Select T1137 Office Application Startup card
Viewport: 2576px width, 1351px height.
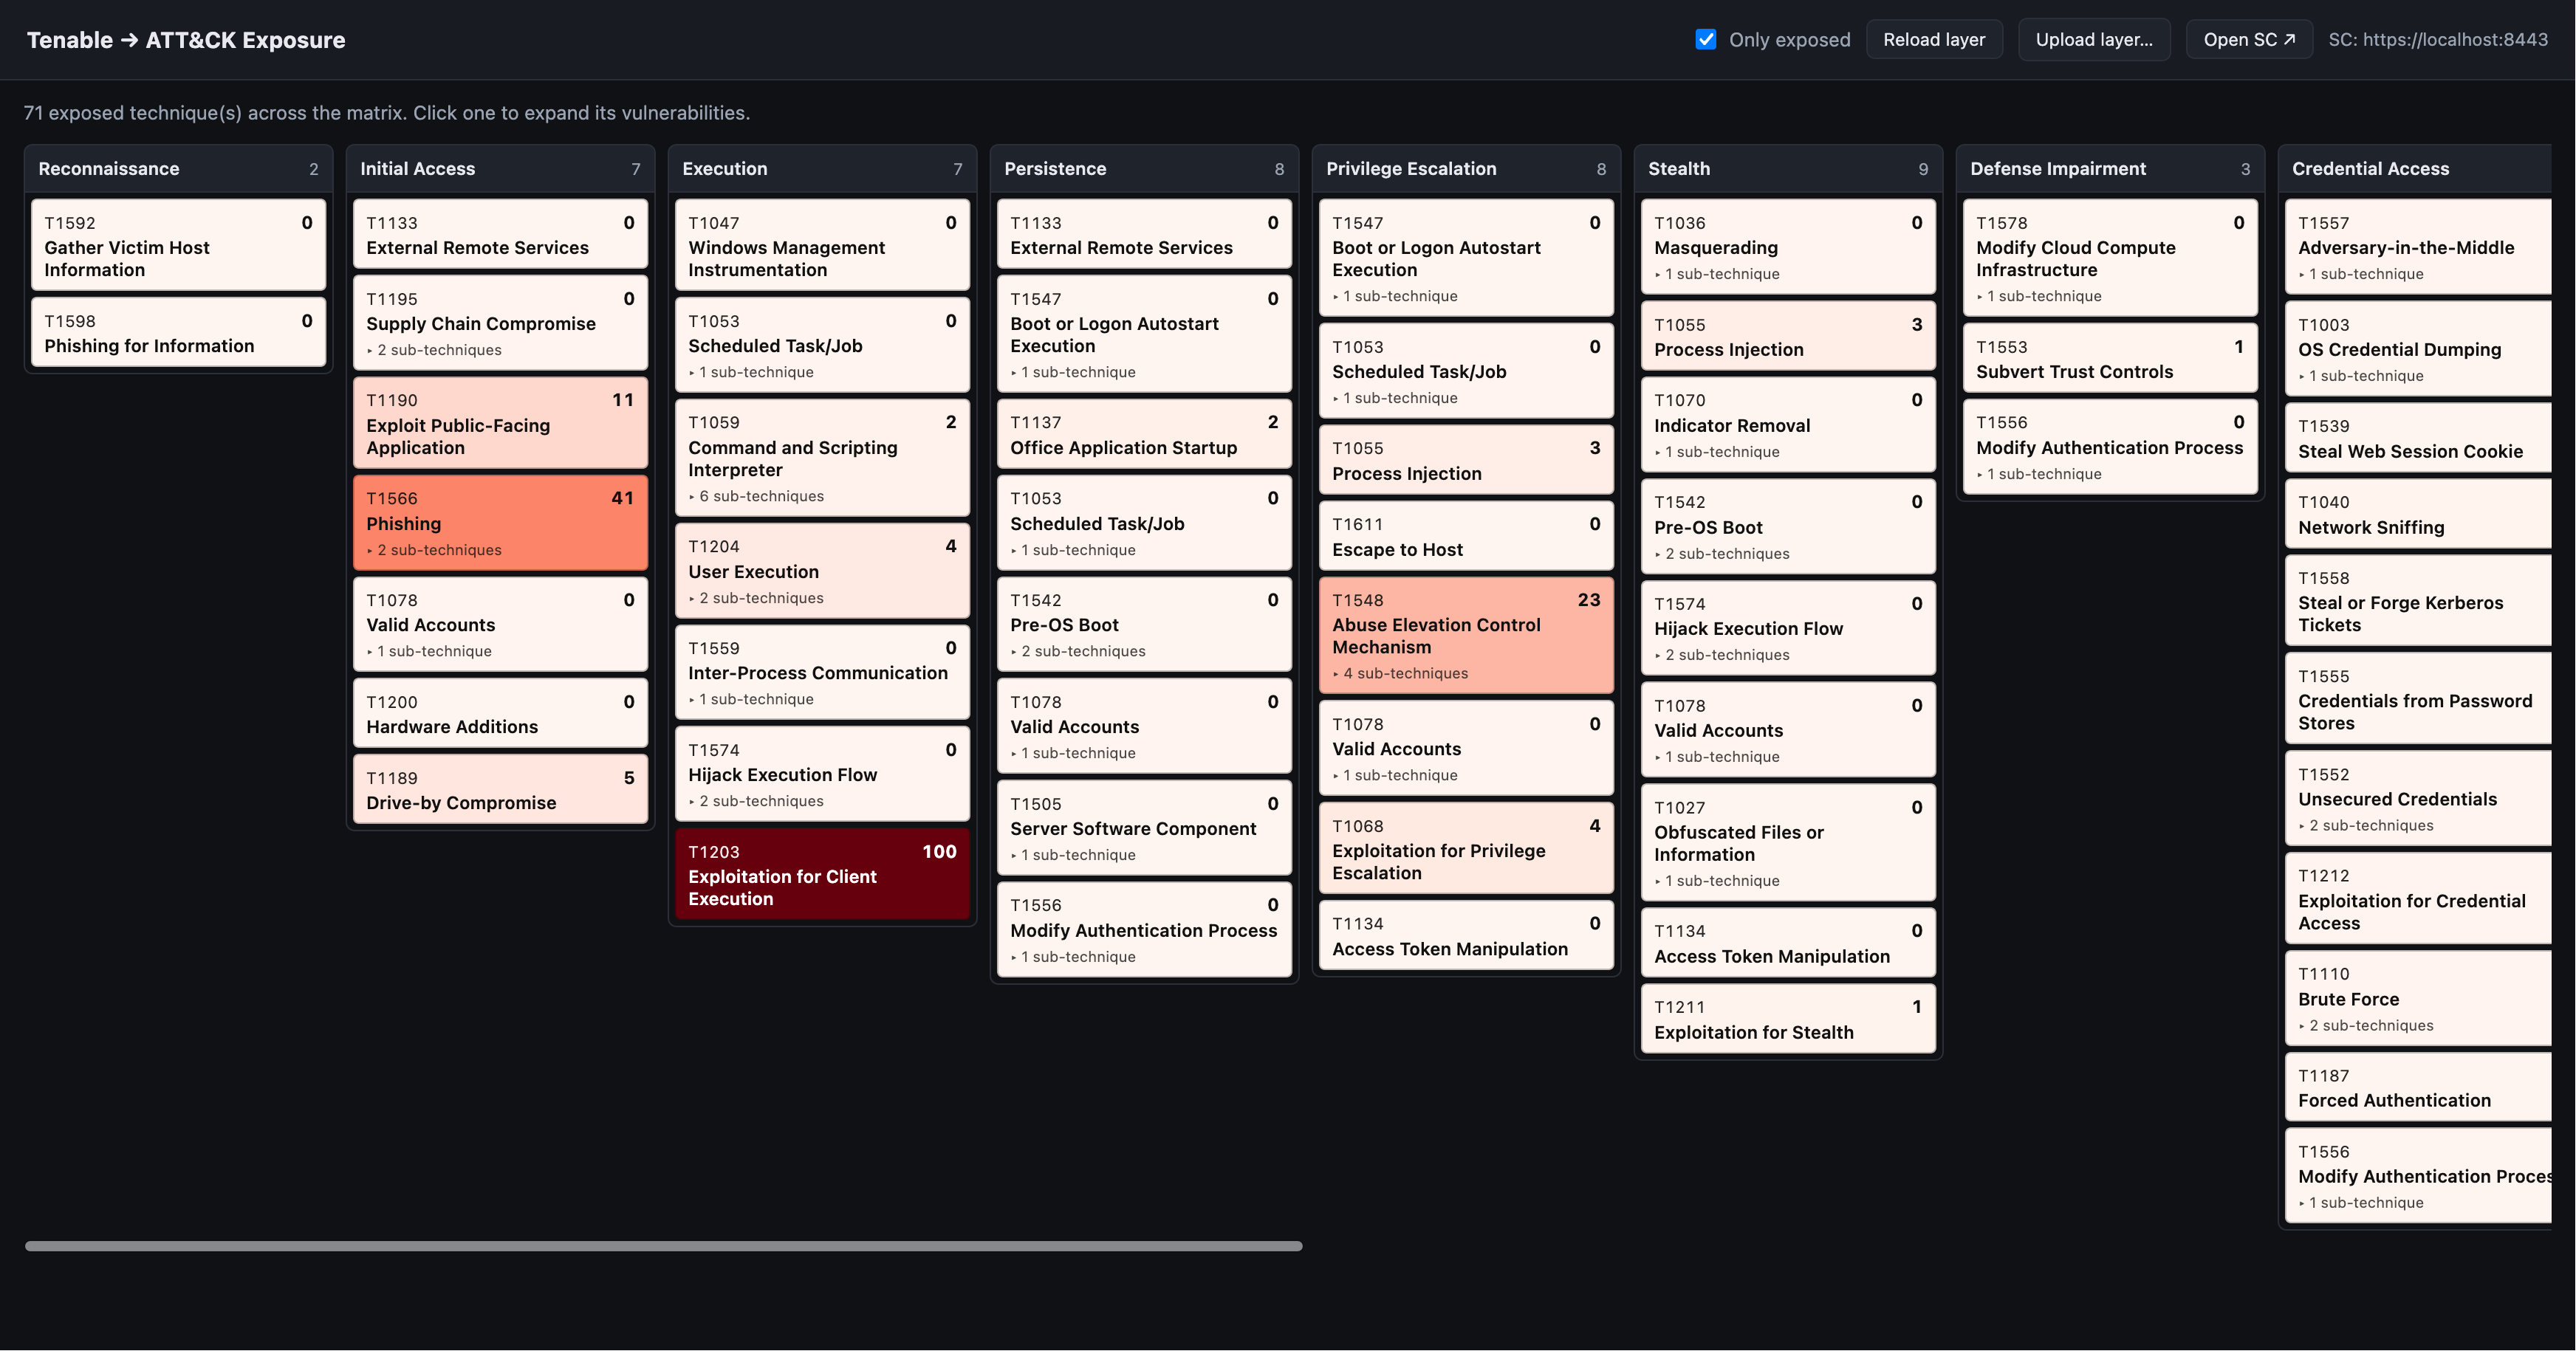(1144, 433)
